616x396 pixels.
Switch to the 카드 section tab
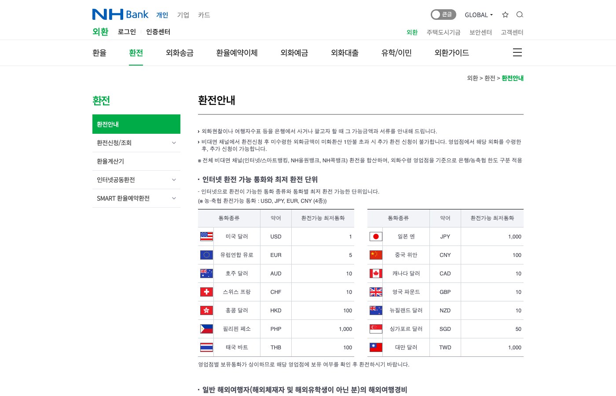(x=204, y=15)
